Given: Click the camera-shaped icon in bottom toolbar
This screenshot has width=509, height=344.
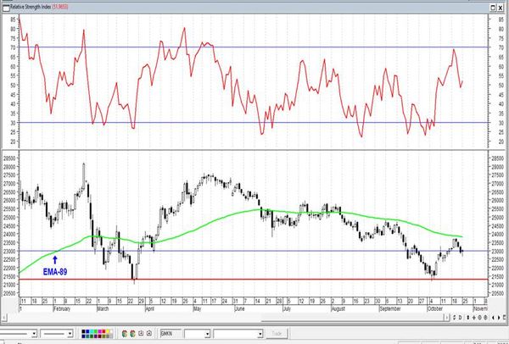Looking at the screenshot, I should [x=149, y=333].
